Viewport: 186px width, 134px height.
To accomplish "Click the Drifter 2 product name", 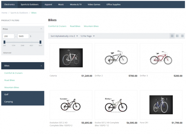I will 99,76.
